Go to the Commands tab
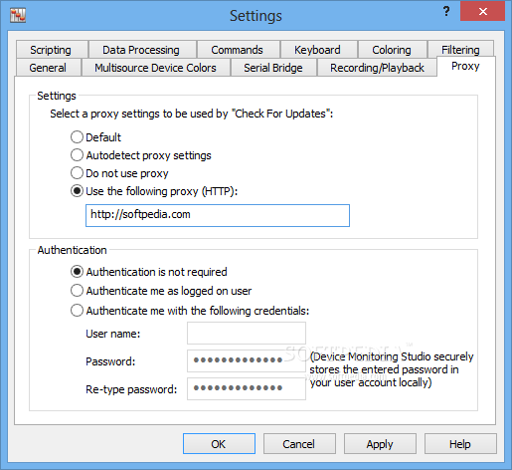Screen dimensions: 512x470 coord(238,50)
